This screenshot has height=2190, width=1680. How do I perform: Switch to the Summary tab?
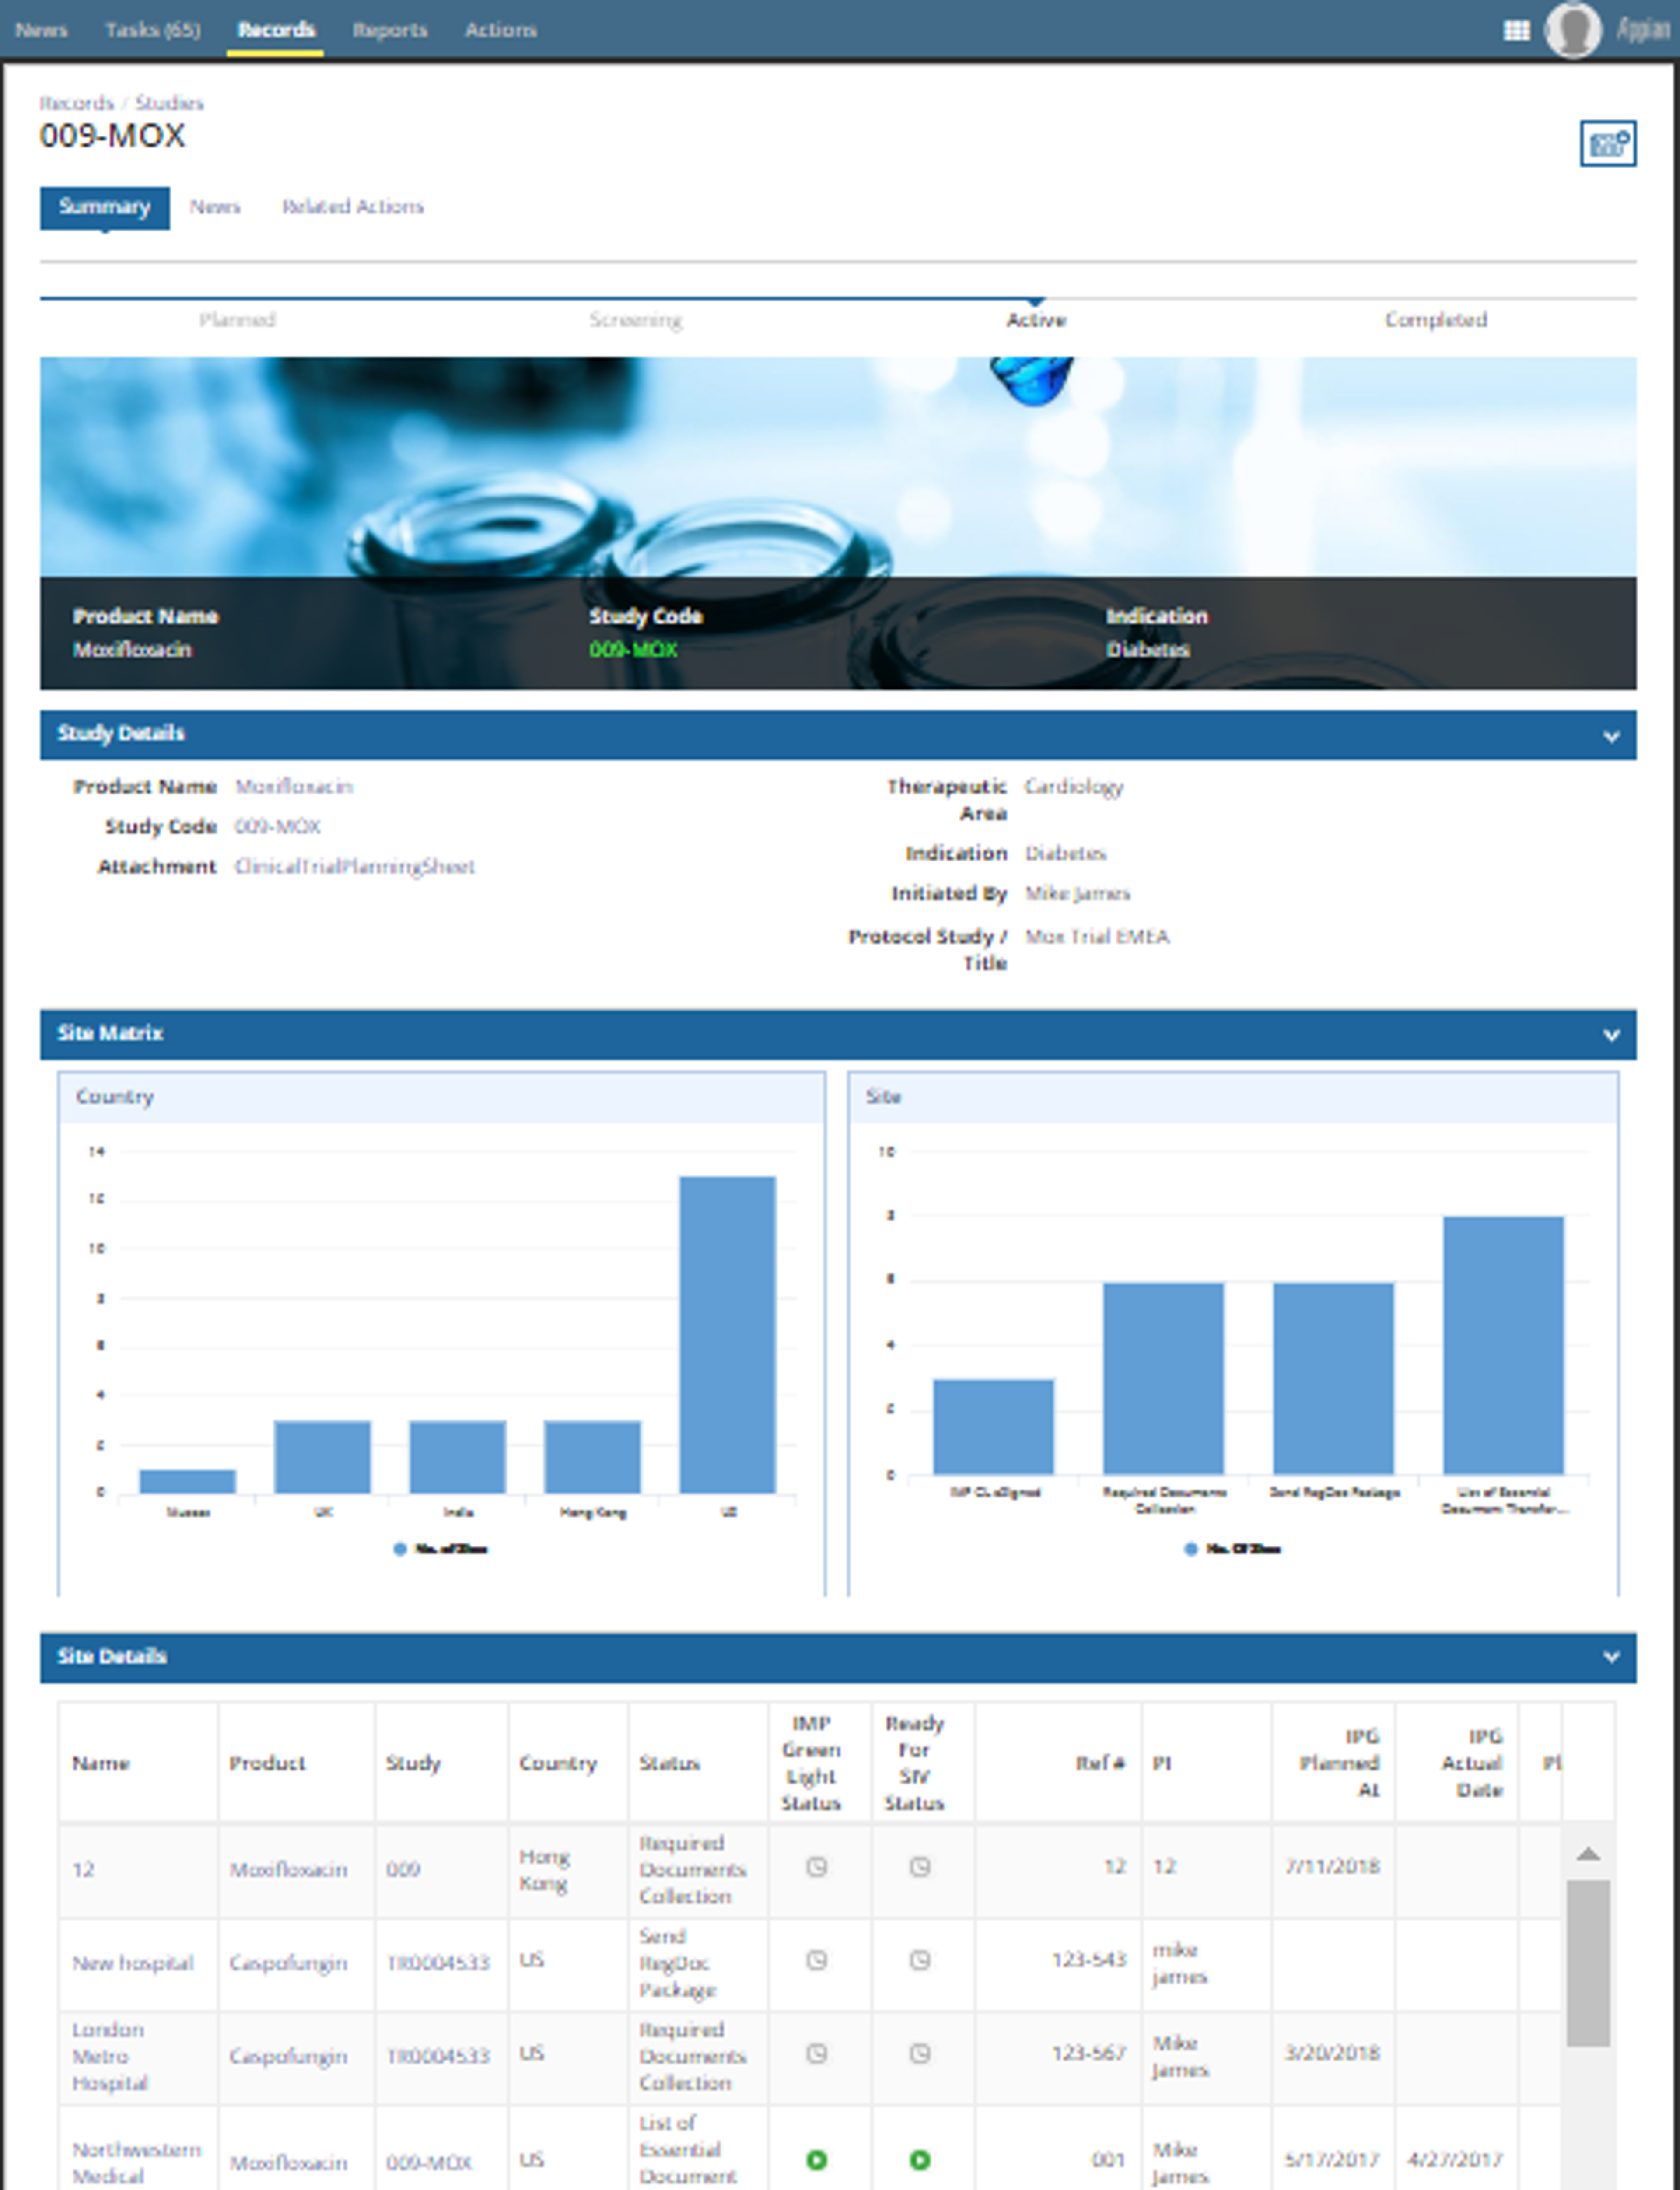pos(104,207)
